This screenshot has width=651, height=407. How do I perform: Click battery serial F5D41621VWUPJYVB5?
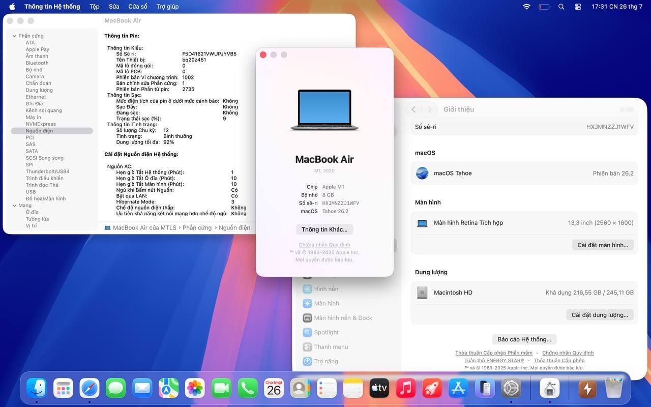point(209,54)
